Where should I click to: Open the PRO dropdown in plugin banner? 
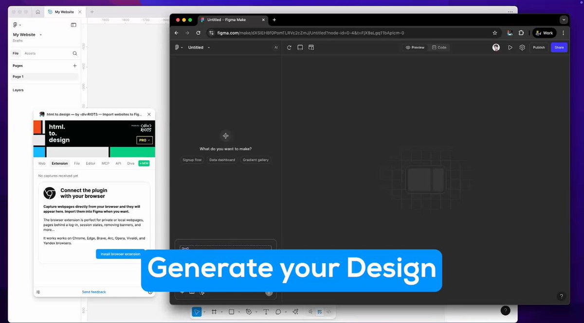coord(145,140)
